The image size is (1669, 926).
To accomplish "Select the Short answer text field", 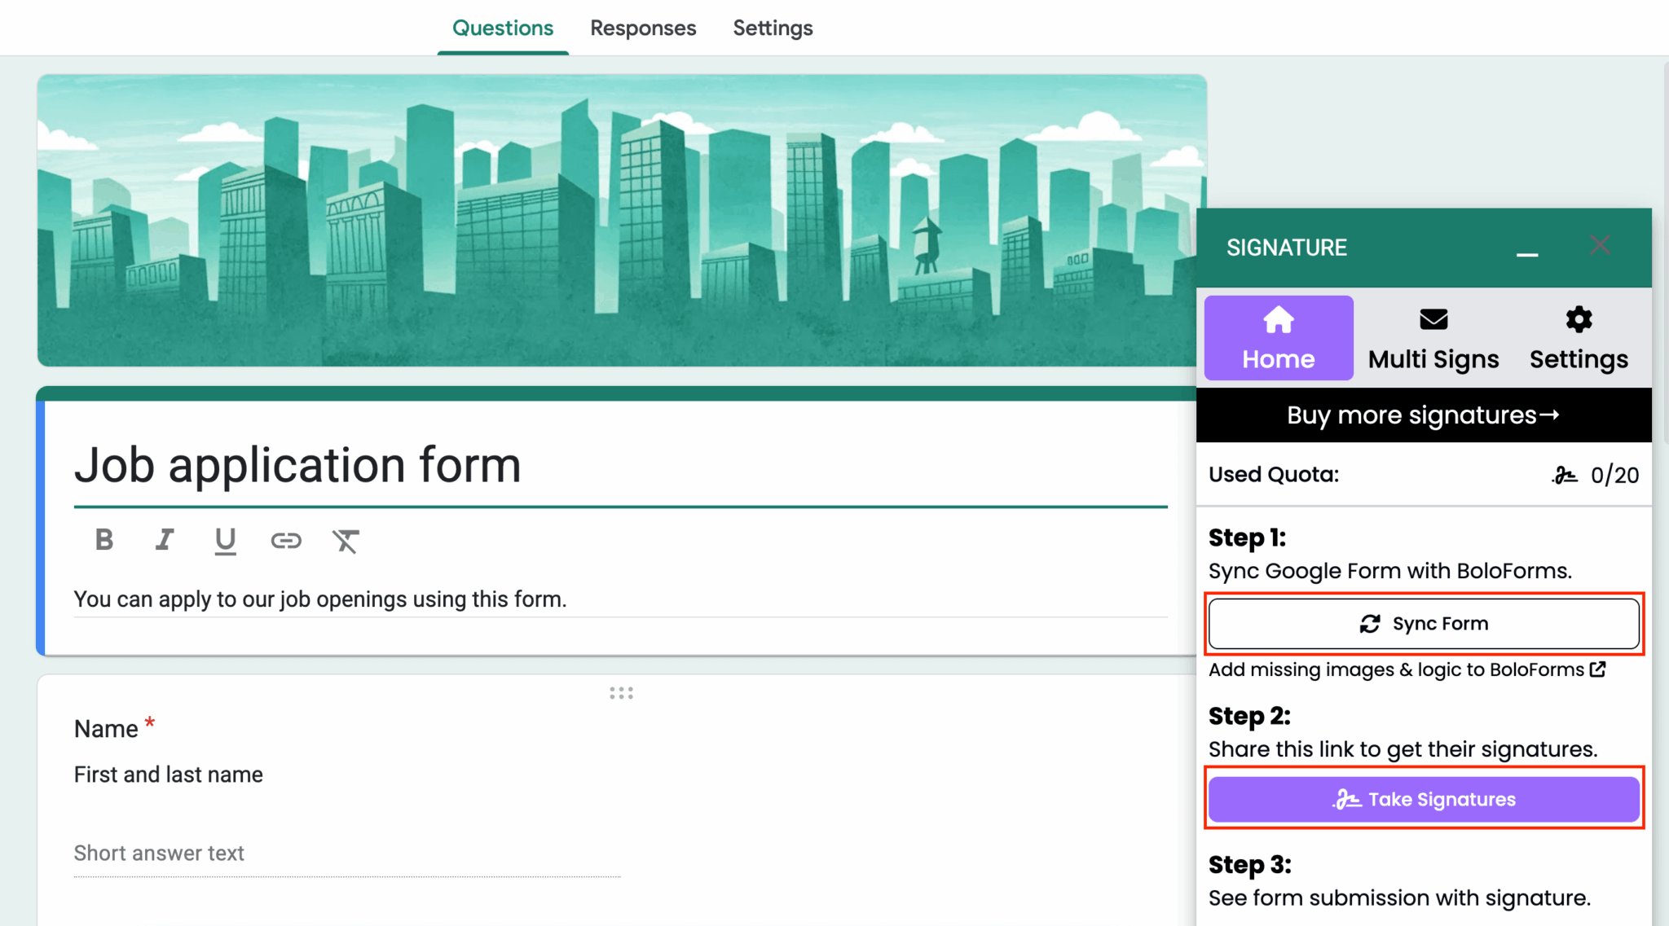I will coord(159,853).
